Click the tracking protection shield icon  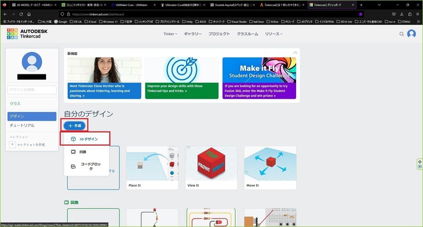pyautogui.click(x=62, y=14)
